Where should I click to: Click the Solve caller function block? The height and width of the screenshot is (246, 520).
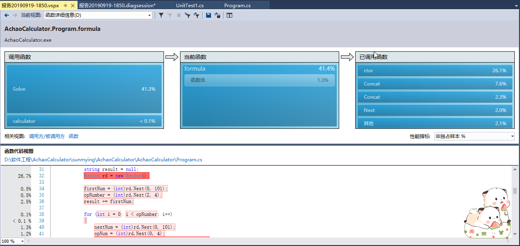(84, 89)
